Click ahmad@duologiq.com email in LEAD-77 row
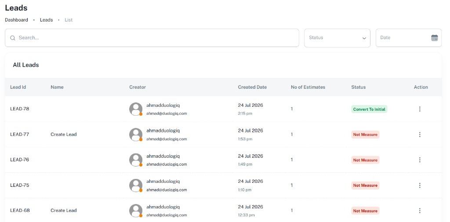This screenshot has width=450, height=222. point(167,139)
